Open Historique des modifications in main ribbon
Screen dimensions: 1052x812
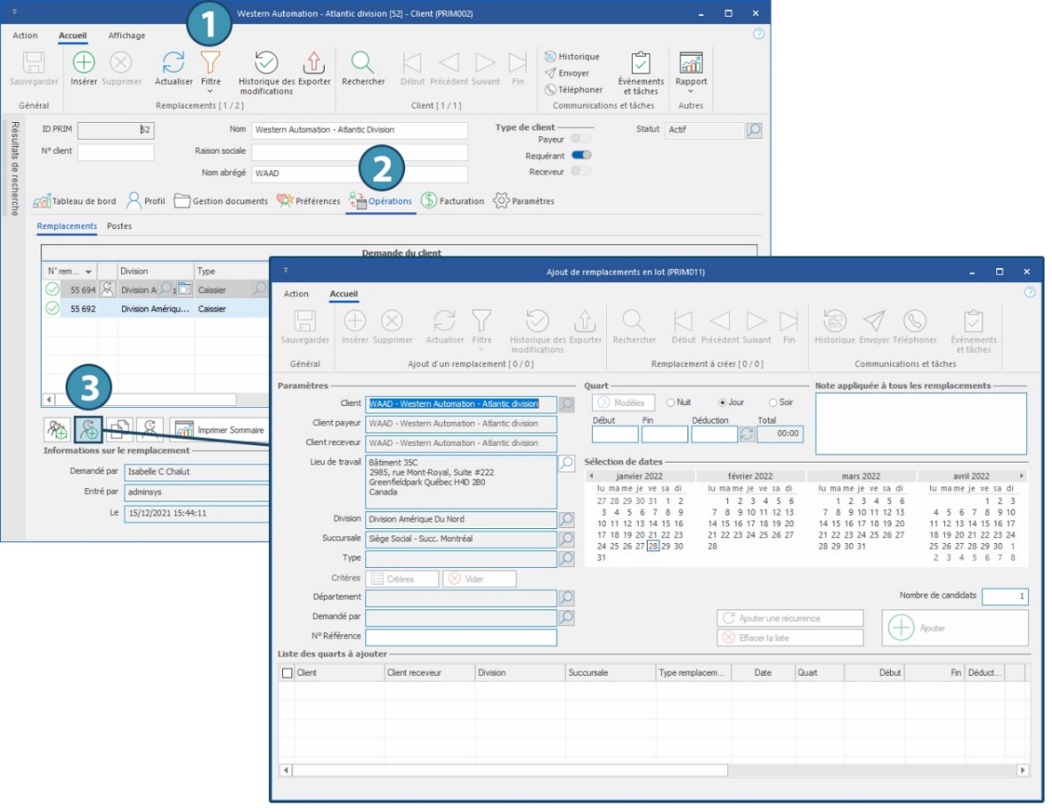tap(266, 64)
